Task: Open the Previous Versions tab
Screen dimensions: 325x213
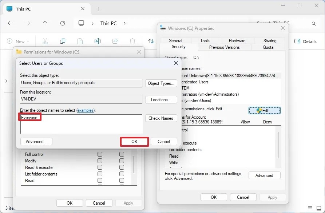Action: [x=225, y=47]
